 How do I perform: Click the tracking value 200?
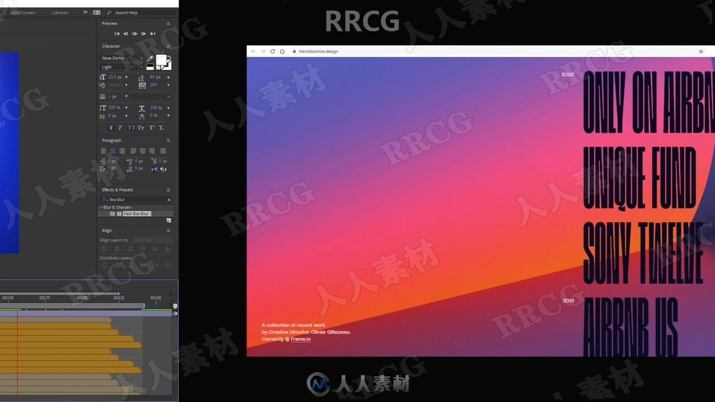[154, 85]
